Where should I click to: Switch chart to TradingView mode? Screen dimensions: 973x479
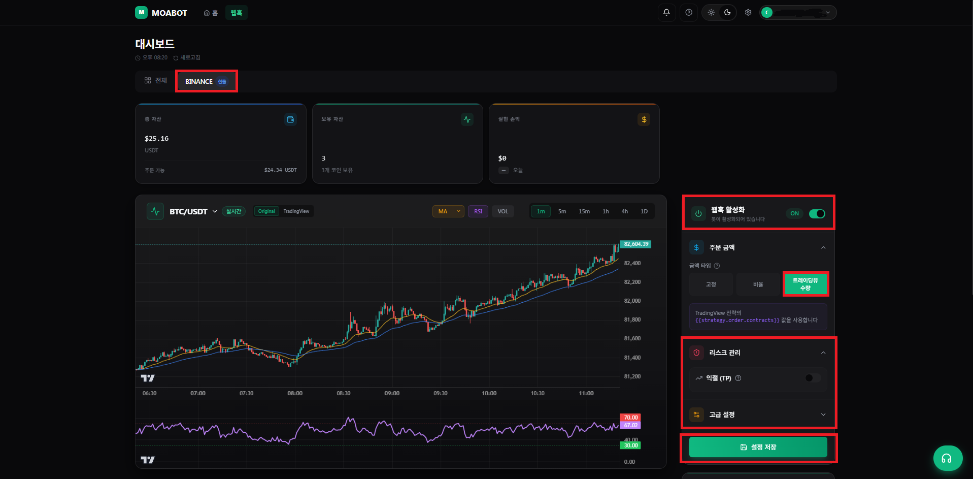tap(296, 211)
